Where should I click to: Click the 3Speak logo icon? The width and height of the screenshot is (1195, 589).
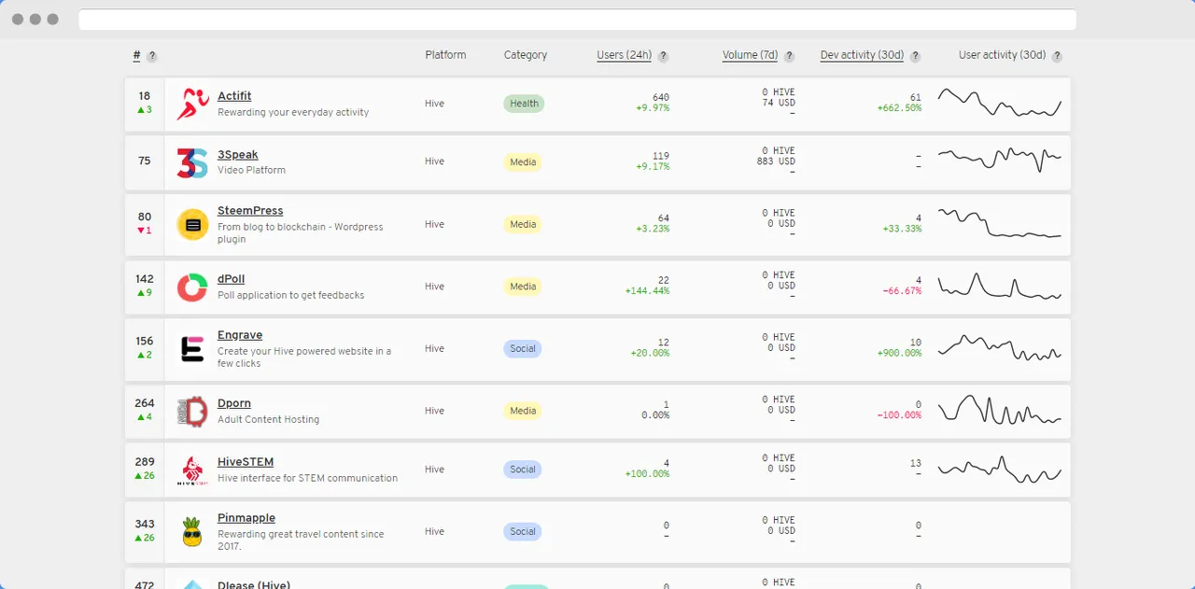(192, 162)
